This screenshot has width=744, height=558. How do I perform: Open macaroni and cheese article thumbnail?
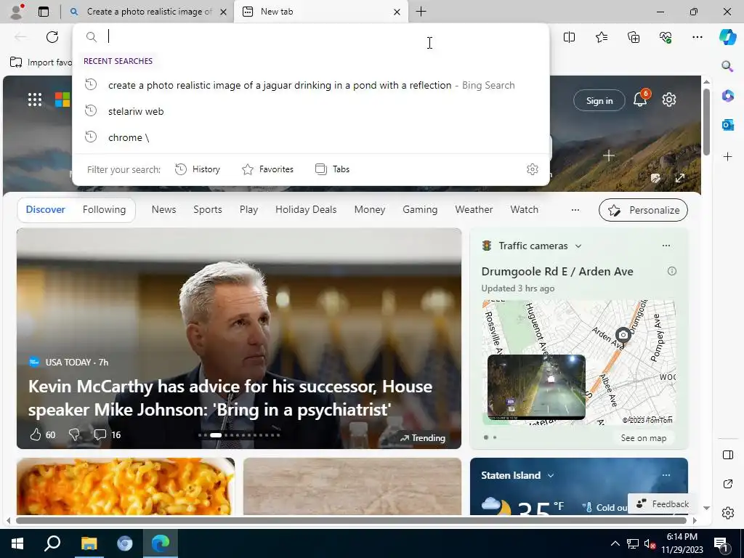click(126, 486)
